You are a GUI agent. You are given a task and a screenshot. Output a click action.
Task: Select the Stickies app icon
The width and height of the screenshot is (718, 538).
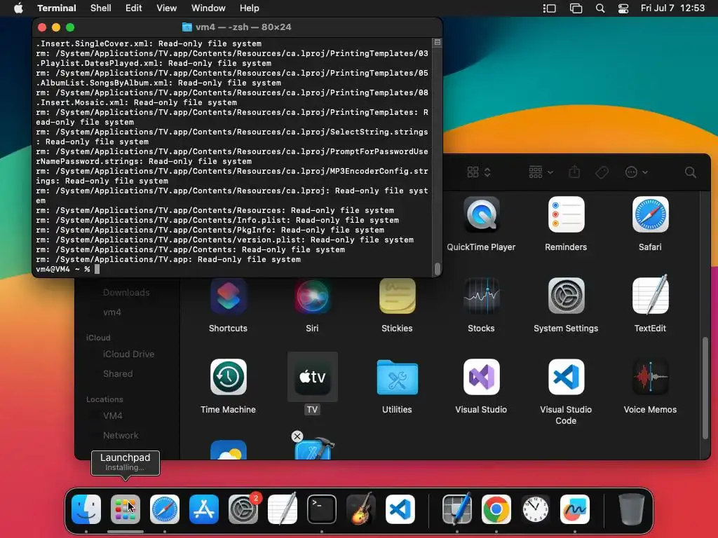pyautogui.click(x=397, y=296)
